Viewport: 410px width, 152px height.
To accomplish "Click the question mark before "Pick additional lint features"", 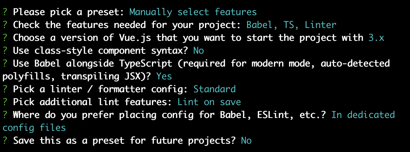I will (5, 102).
